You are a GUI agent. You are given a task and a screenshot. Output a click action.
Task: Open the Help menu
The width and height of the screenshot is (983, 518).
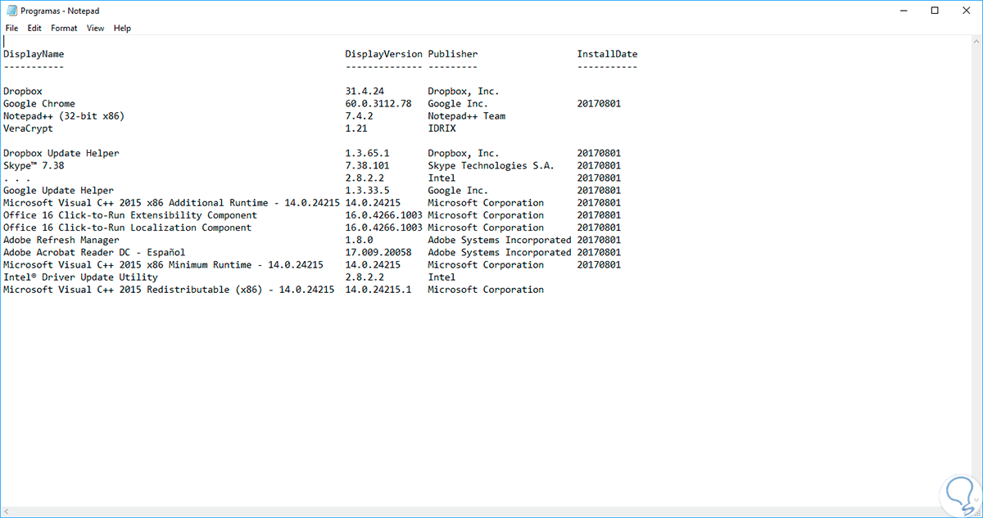(x=122, y=28)
